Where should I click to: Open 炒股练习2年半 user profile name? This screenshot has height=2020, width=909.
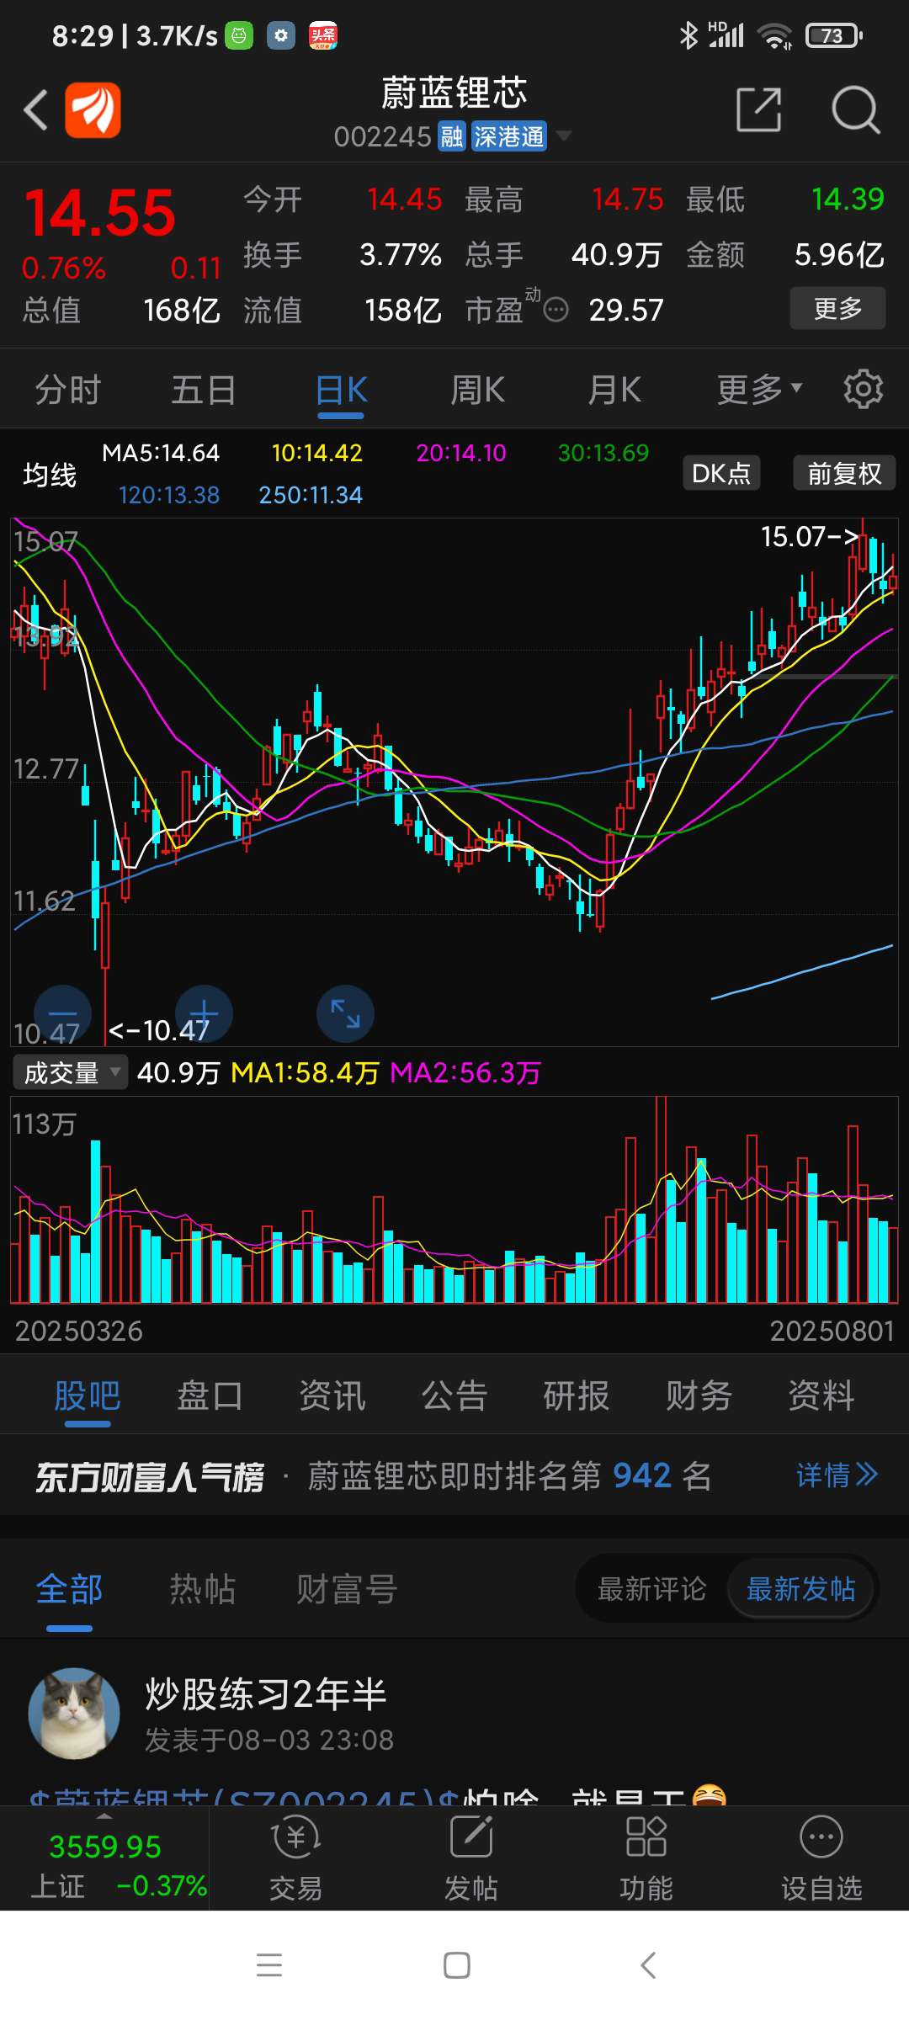265,1693
